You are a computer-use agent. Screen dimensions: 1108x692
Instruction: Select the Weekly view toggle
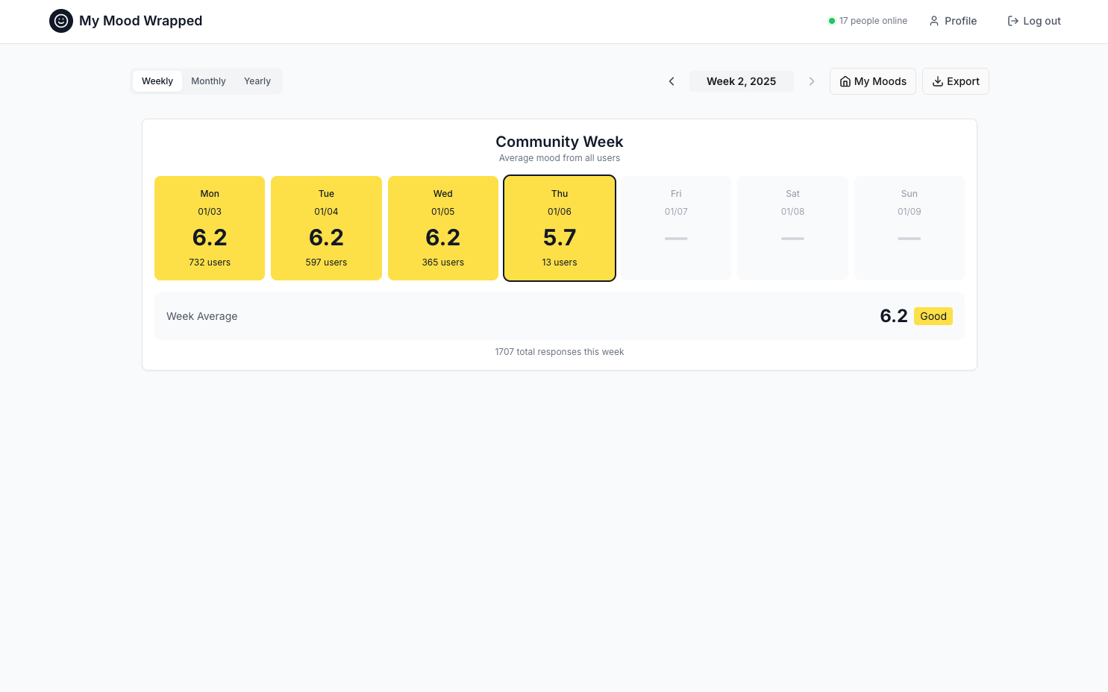click(x=157, y=81)
